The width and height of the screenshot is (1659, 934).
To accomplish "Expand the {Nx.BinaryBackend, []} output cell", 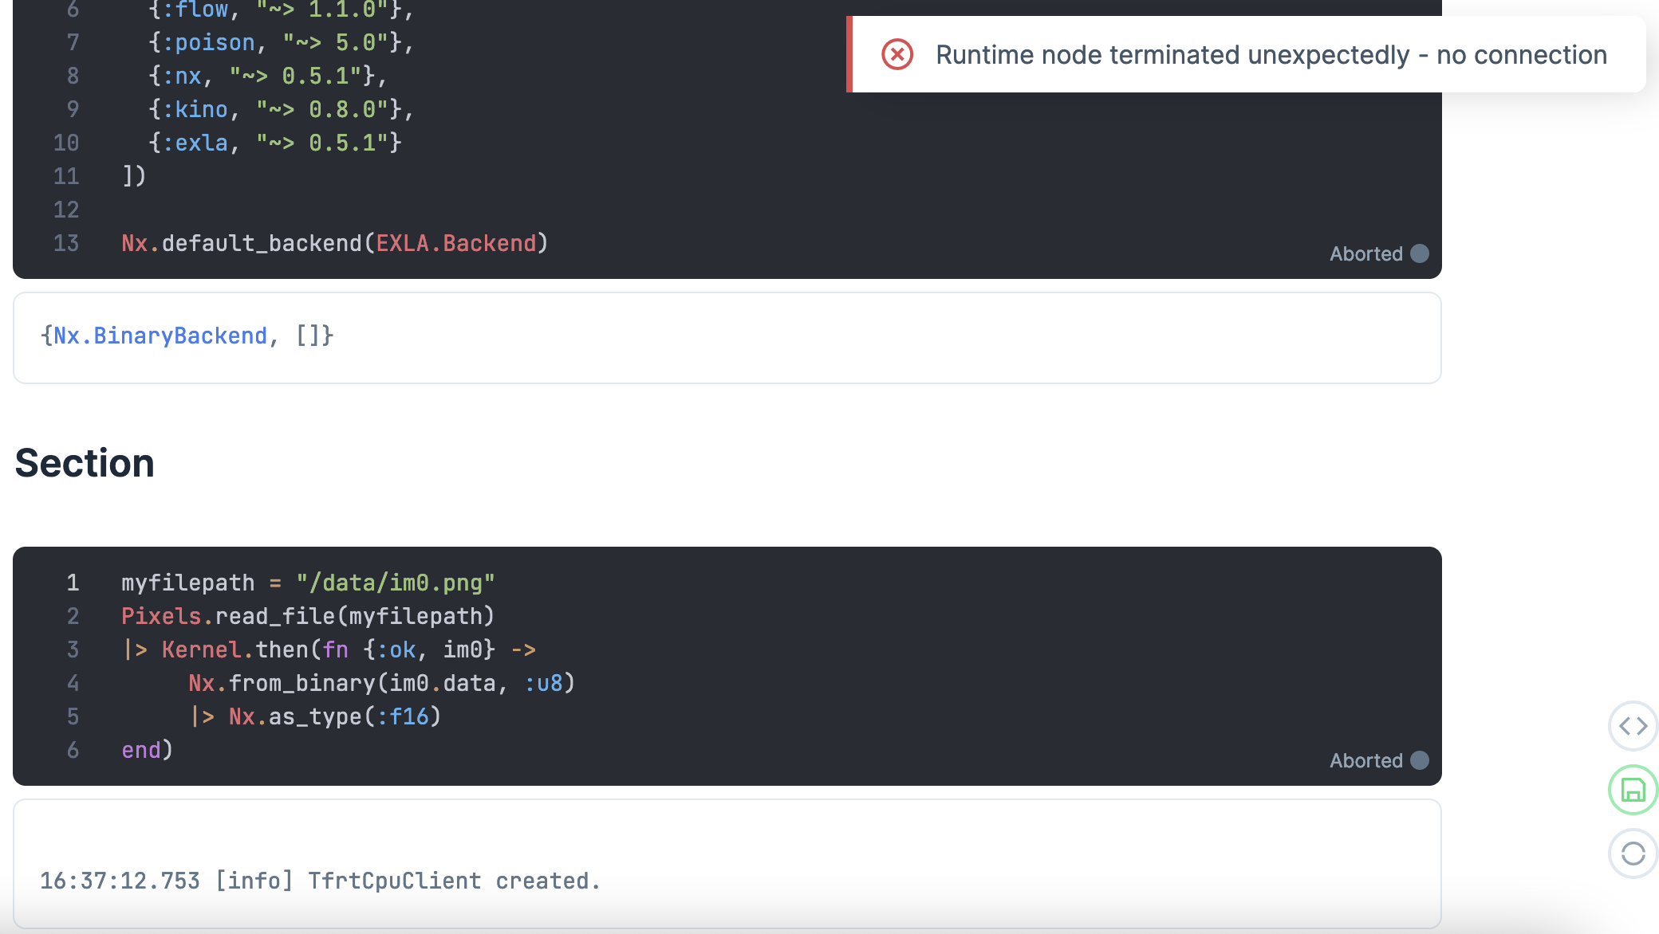I will (x=189, y=336).
